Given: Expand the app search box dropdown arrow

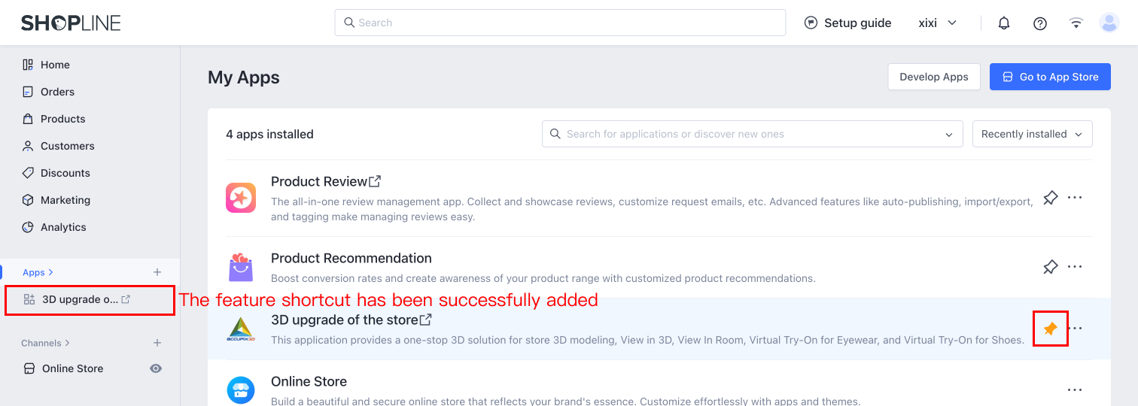Looking at the screenshot, I should (948, 134).
